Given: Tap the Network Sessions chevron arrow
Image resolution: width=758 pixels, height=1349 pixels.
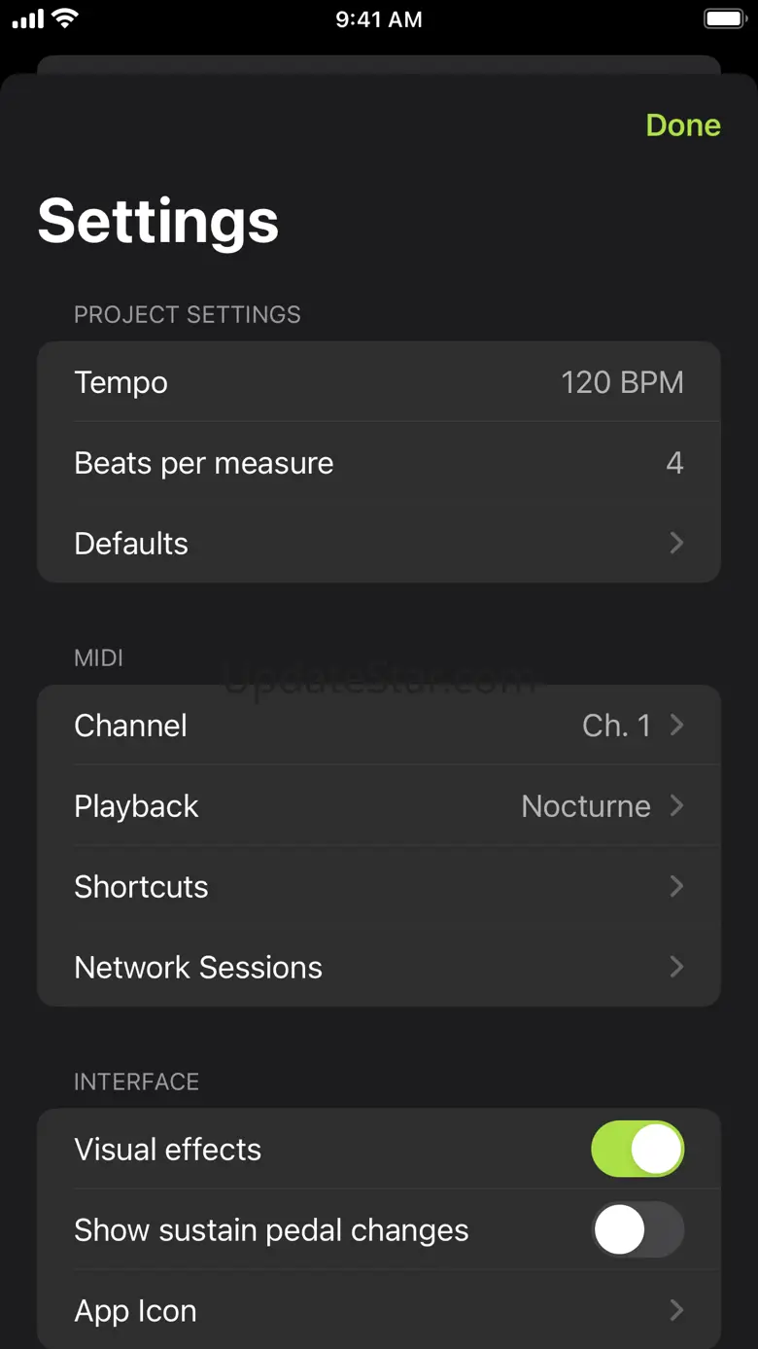Looking at the screenshot, I should click(x=677, y=967).
